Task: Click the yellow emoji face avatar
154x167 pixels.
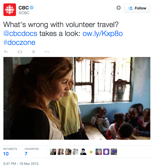Action: tap(91, 152)
